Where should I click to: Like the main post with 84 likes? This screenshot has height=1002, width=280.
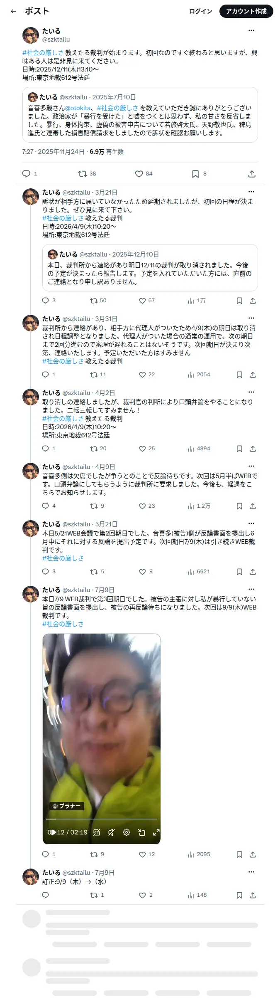coord(144,174)
